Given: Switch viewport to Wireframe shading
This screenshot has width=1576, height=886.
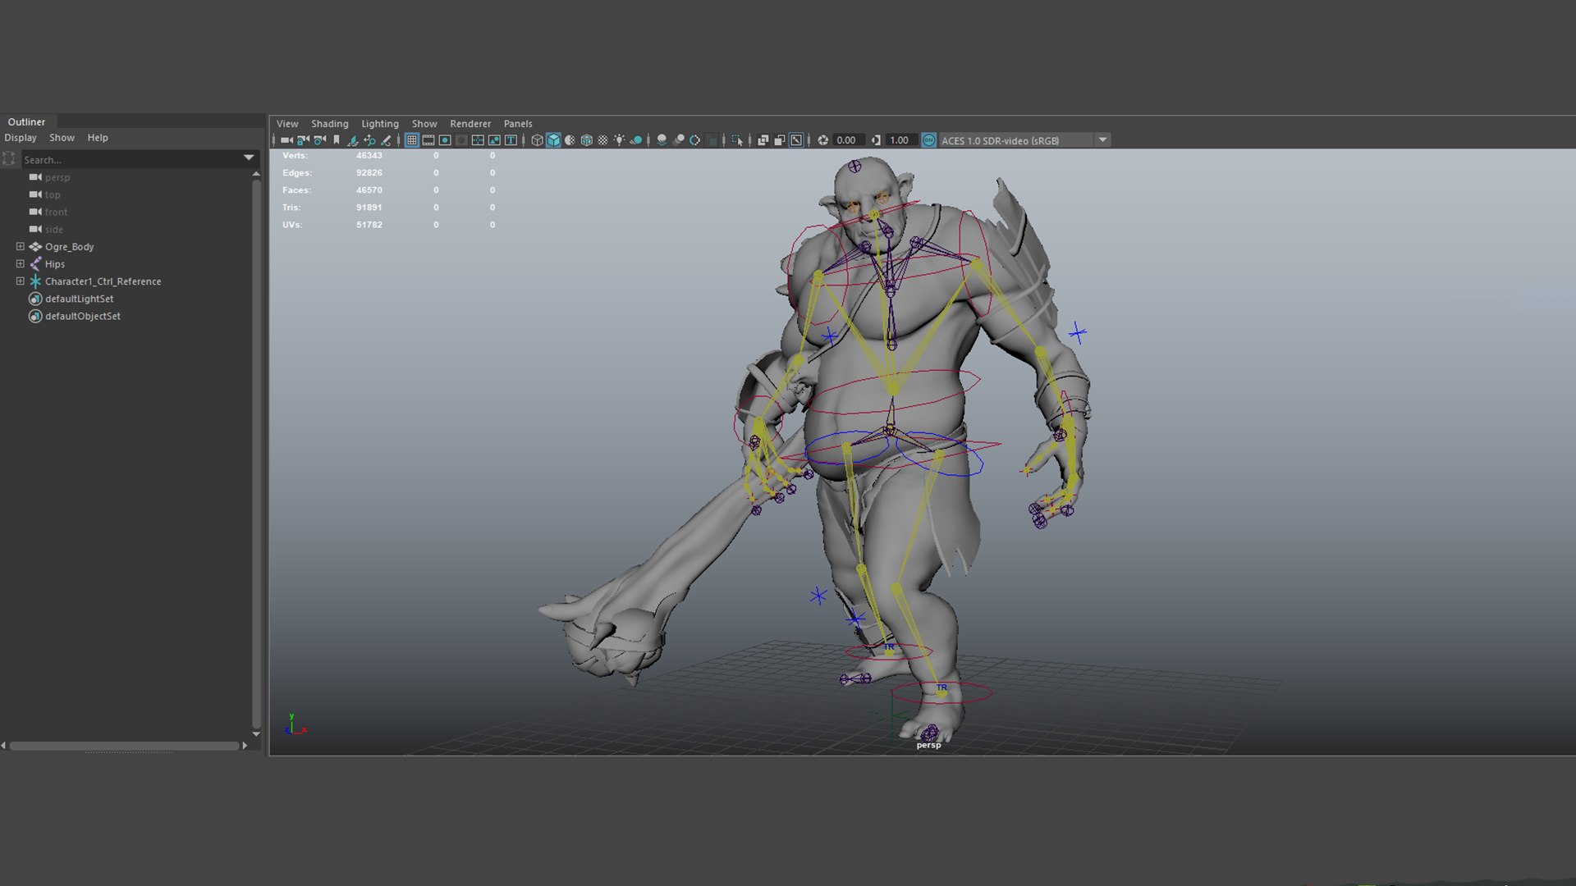Looking at the screenshot, I should click(x=537, y=140).
